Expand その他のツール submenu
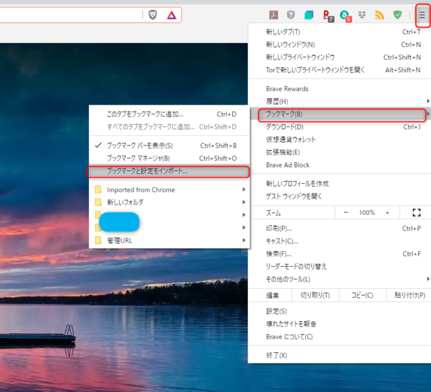 (x=288, y=279)
